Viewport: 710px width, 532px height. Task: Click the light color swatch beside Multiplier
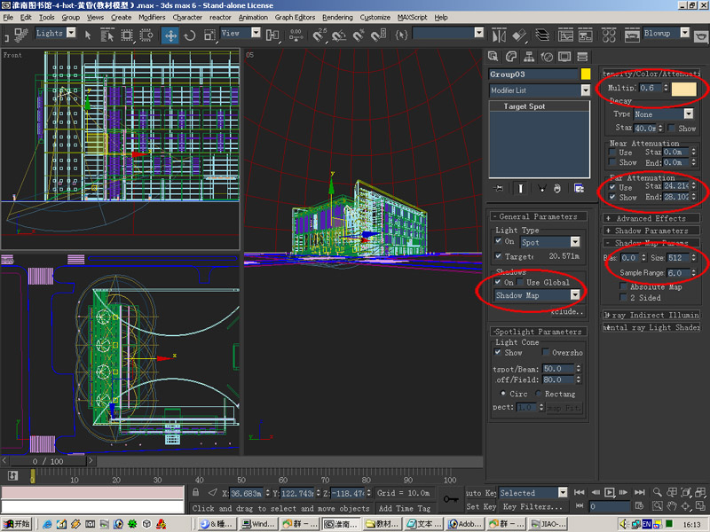pyautogui.click(x=683, y=89)
